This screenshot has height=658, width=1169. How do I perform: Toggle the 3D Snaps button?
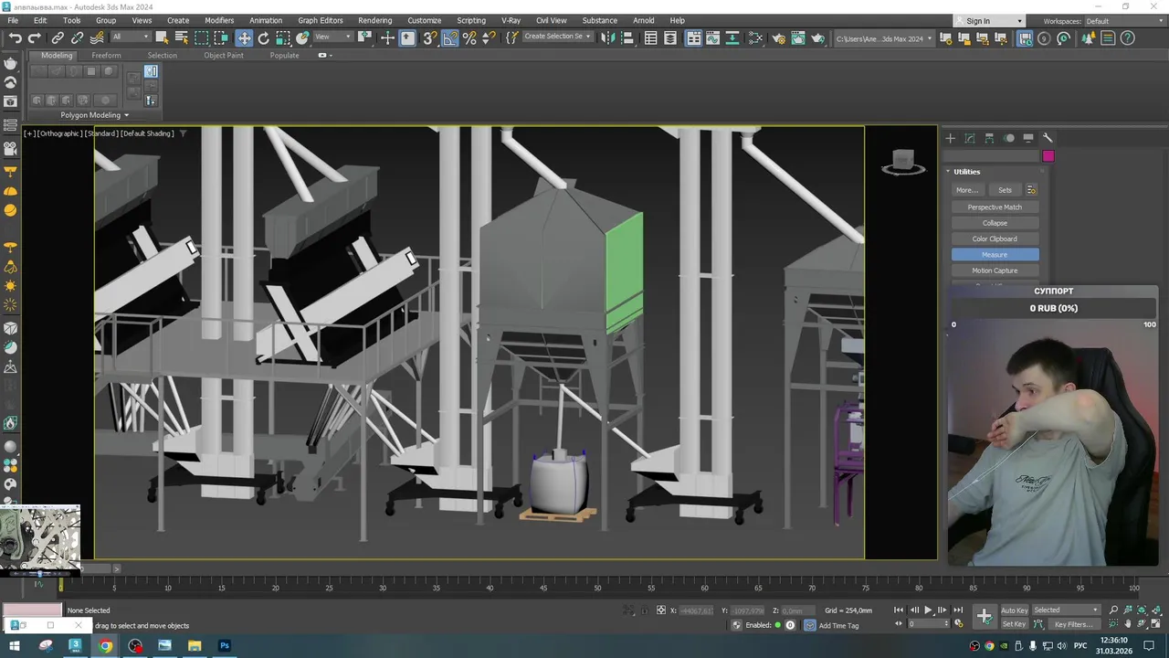[430, 38]
